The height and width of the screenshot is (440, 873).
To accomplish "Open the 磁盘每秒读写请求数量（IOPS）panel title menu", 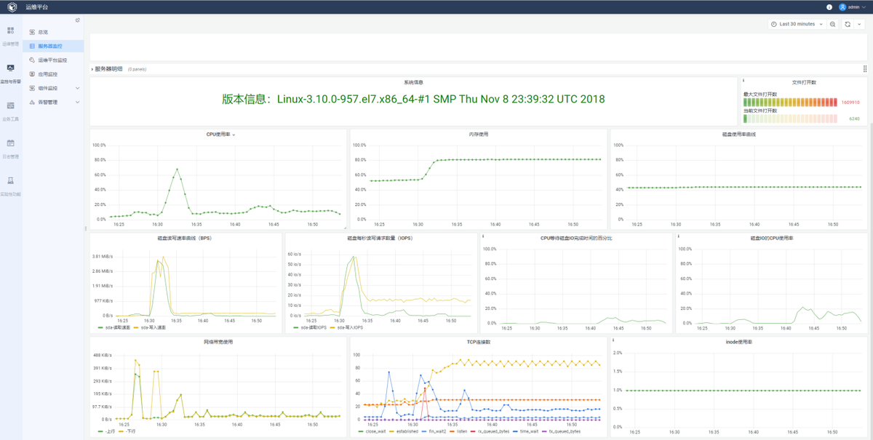I will tap(380, 238).
